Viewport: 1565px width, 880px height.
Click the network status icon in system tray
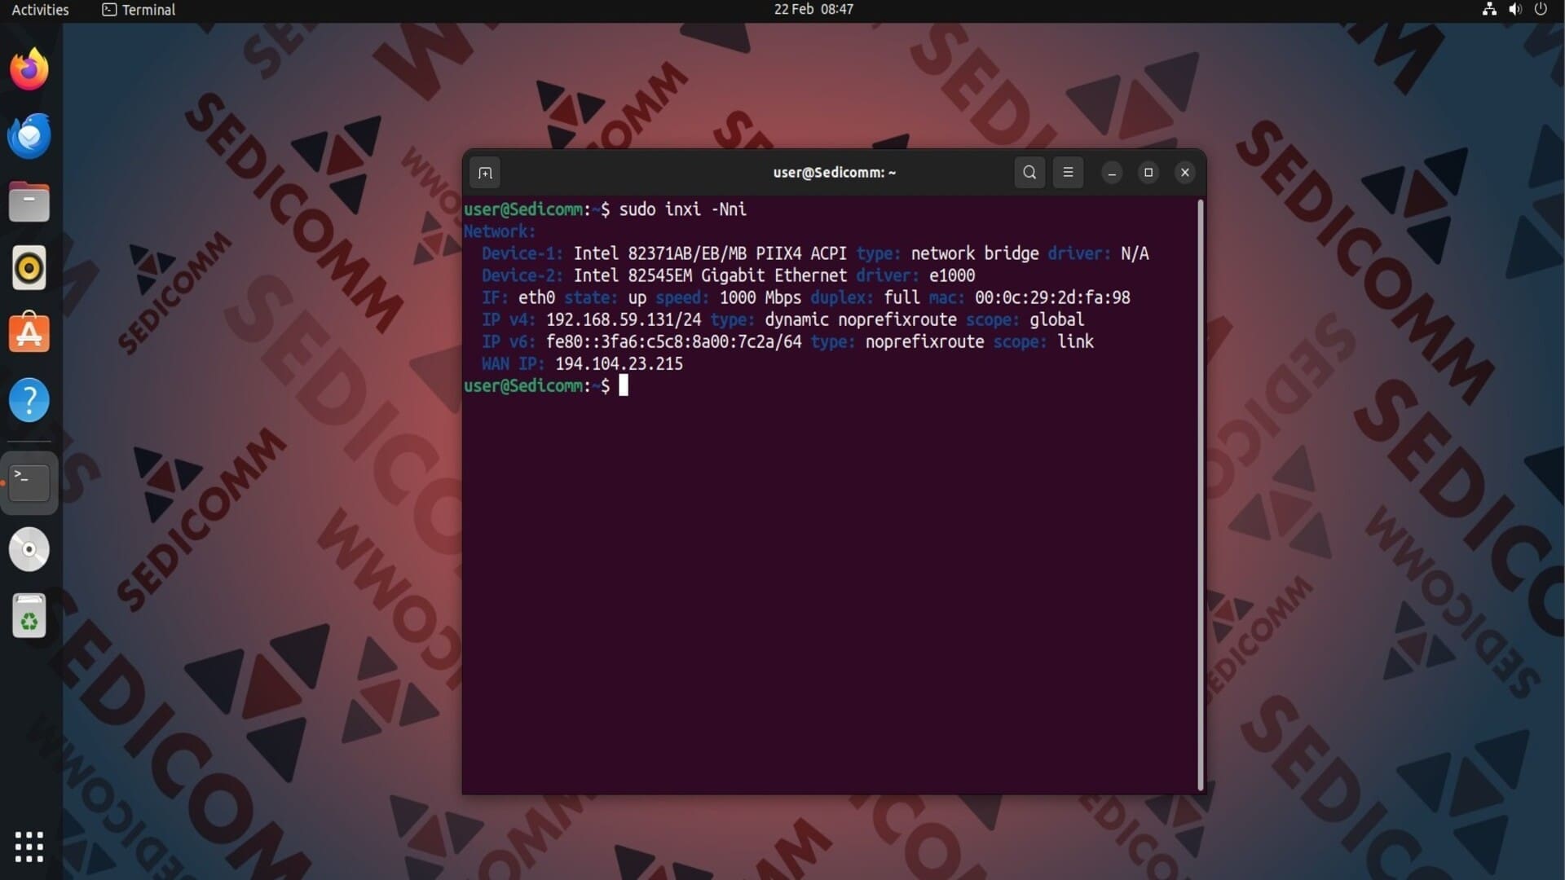click(x=1489, y=10)
